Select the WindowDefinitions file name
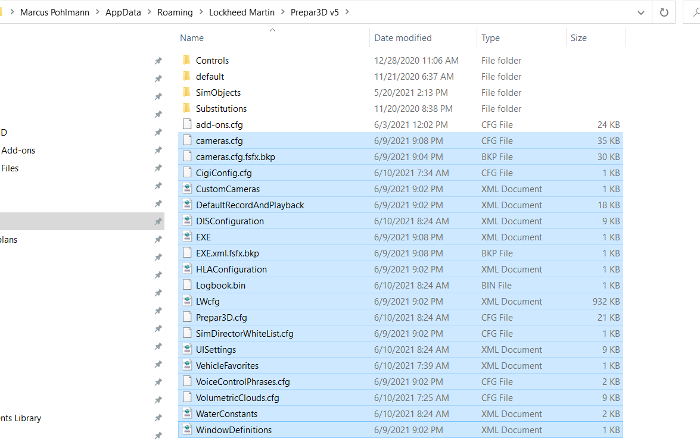The width and height of the screenshot is (700, 445). 234,430
